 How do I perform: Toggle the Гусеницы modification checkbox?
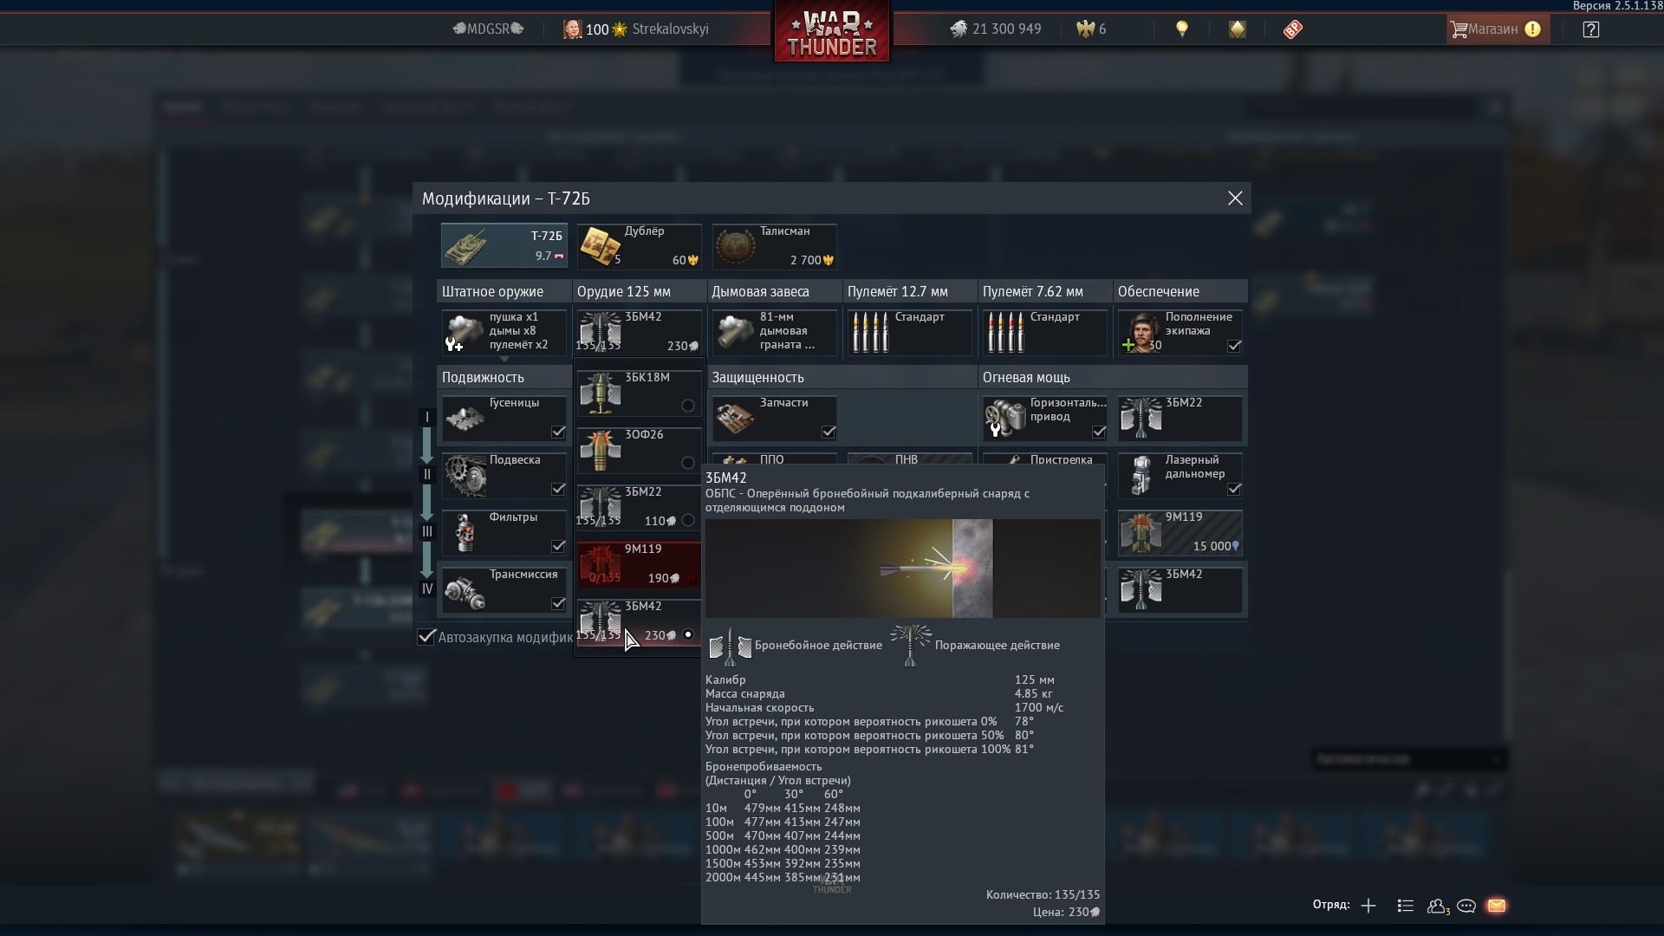click(558, 432)
